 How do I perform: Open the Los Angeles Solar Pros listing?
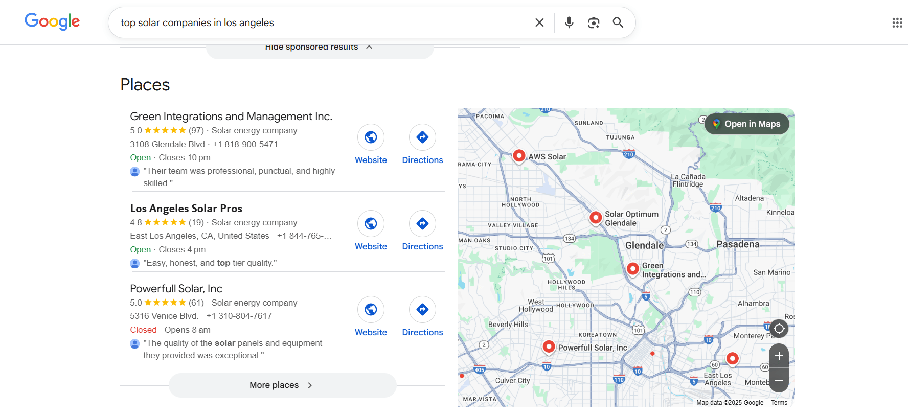click(186, 209)
